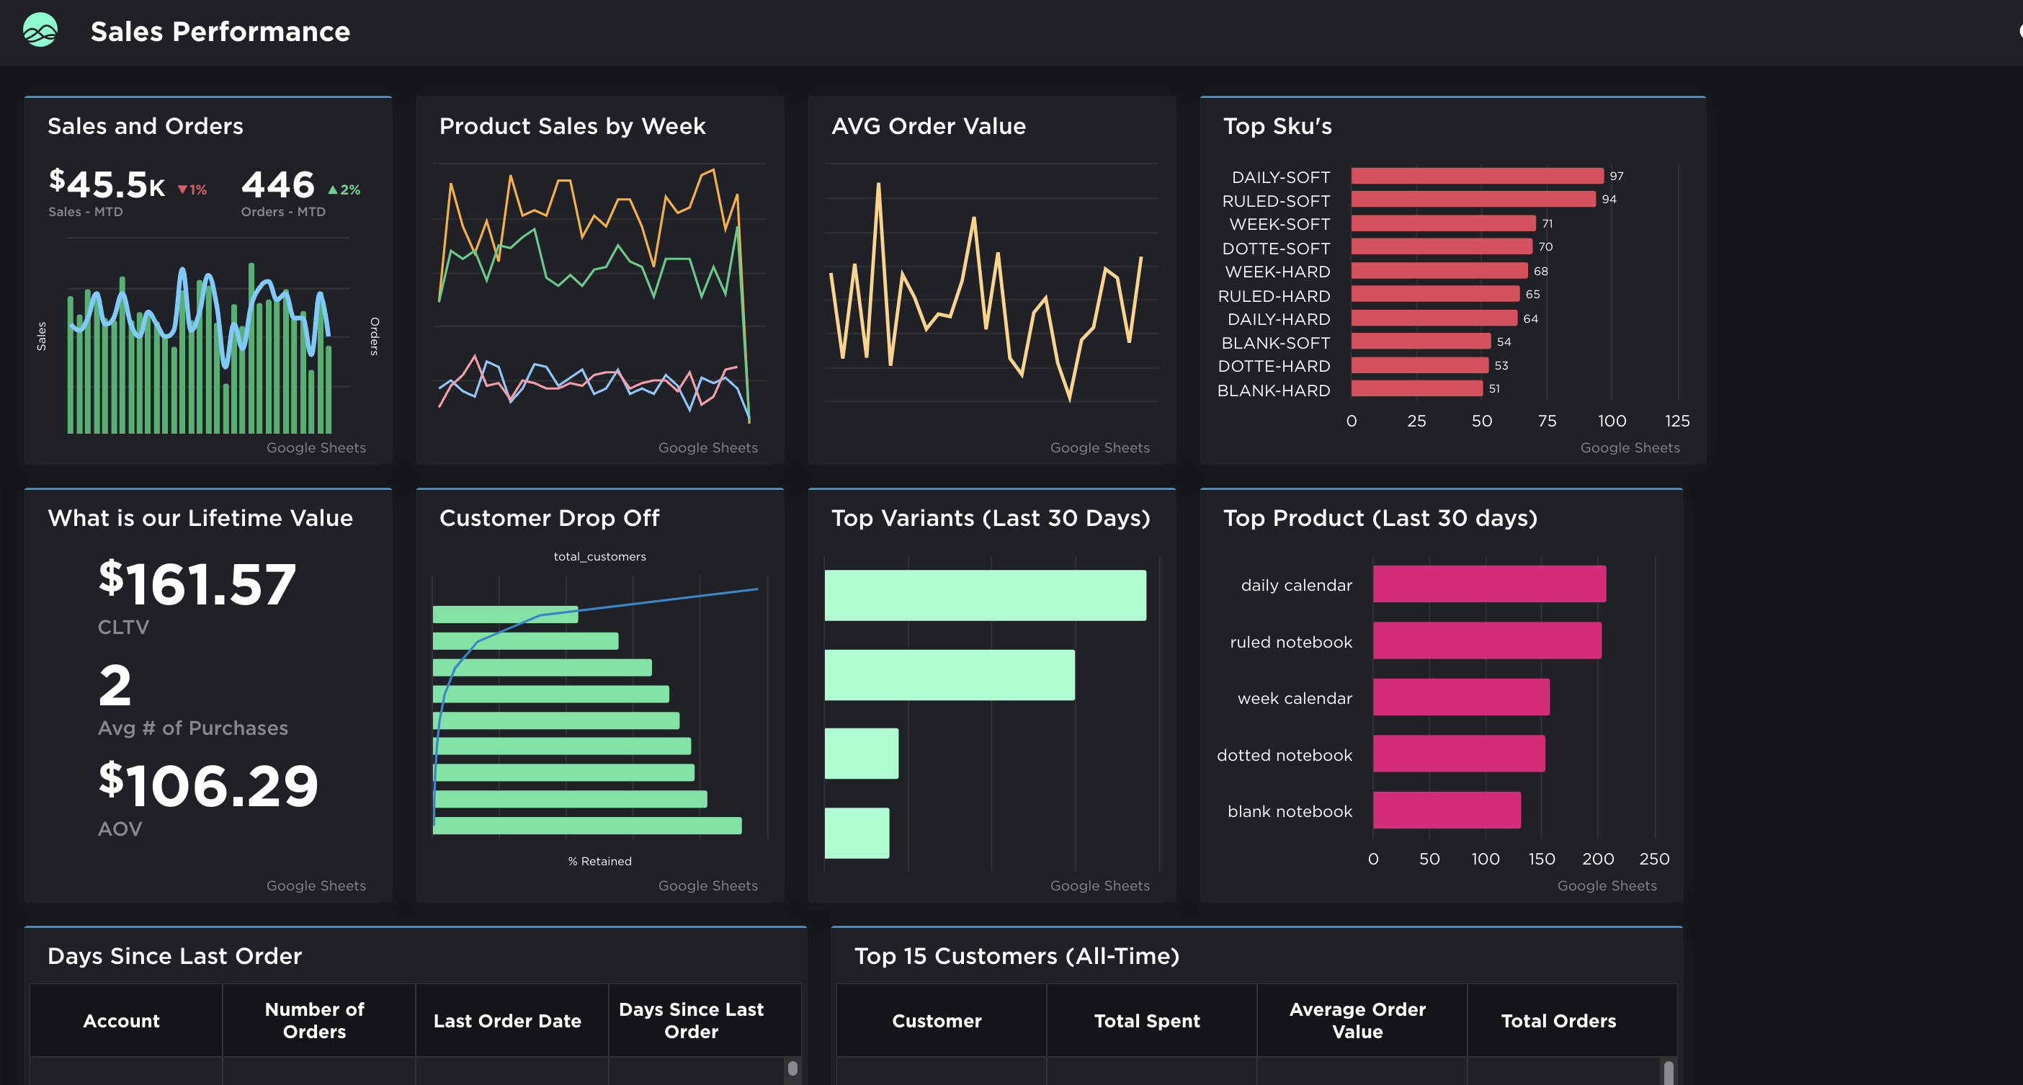Screen dimensions: 2023x1085
Task: Open the Google Sheets source under Sales and Orders
Action: tap(316, 447)
